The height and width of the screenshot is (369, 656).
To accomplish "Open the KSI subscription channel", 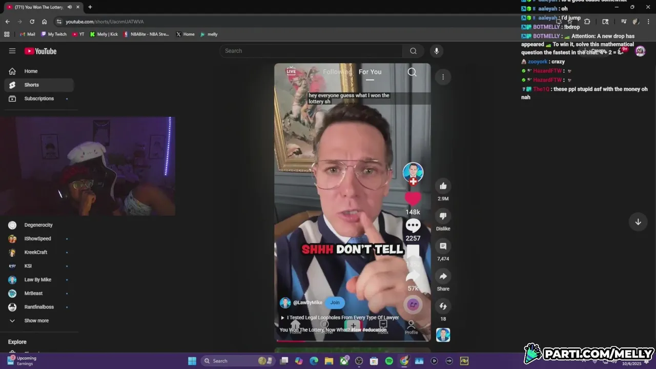I will point(39,266).
